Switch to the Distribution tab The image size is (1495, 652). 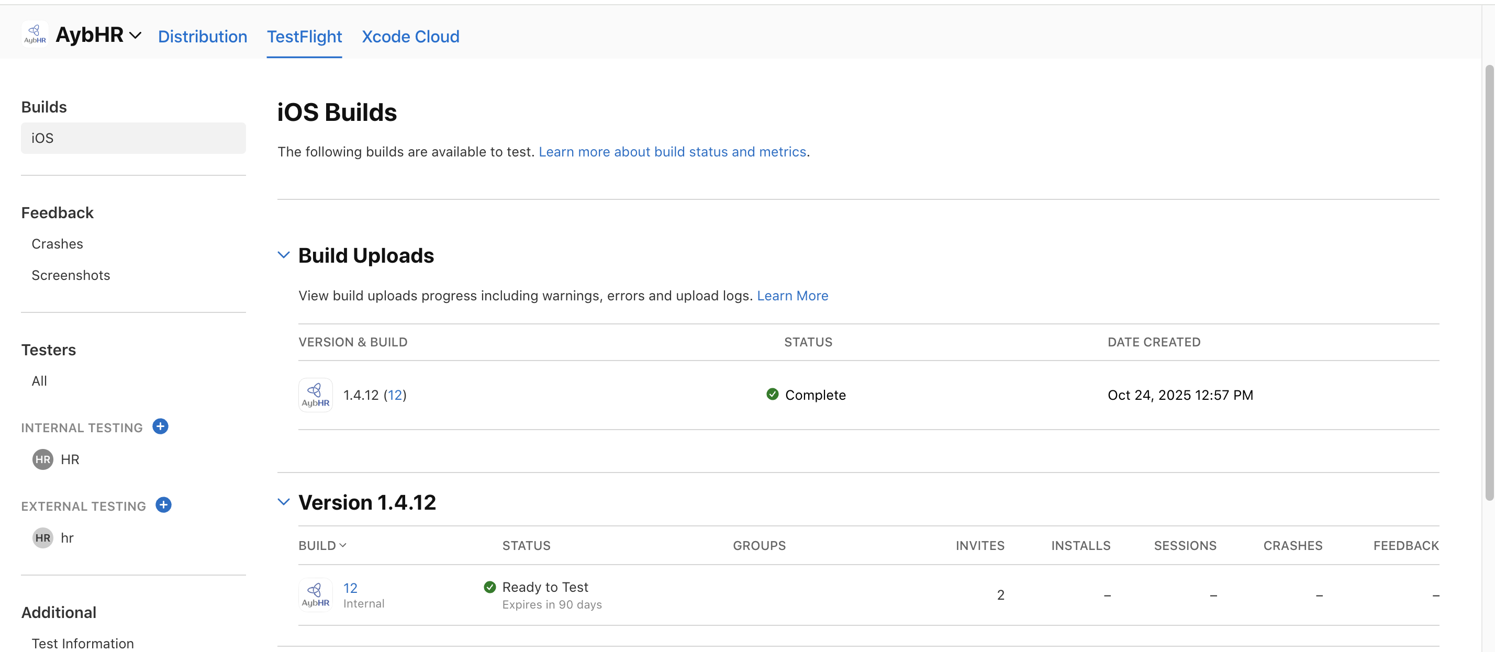pos(202,37)
